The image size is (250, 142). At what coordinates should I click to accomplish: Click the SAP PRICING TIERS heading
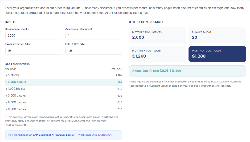pyautogui.click(x=17, y=64)
